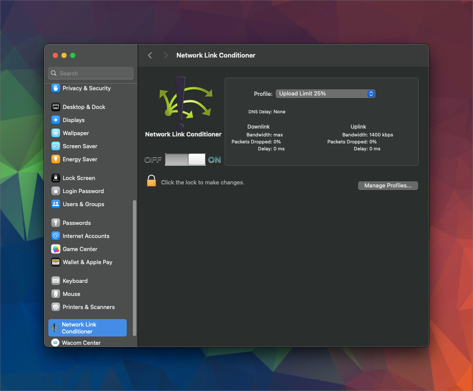The width and height of the screenshot is (473, 391).
Task: Click the lock icon to make changes
Action: point(151,181)
